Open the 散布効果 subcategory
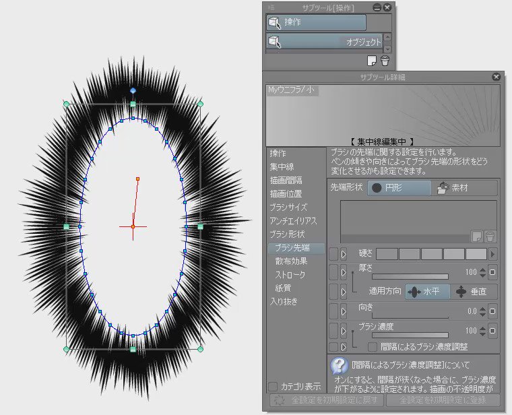The height and width of the screenshot is (415, 512). pos(291,261)
